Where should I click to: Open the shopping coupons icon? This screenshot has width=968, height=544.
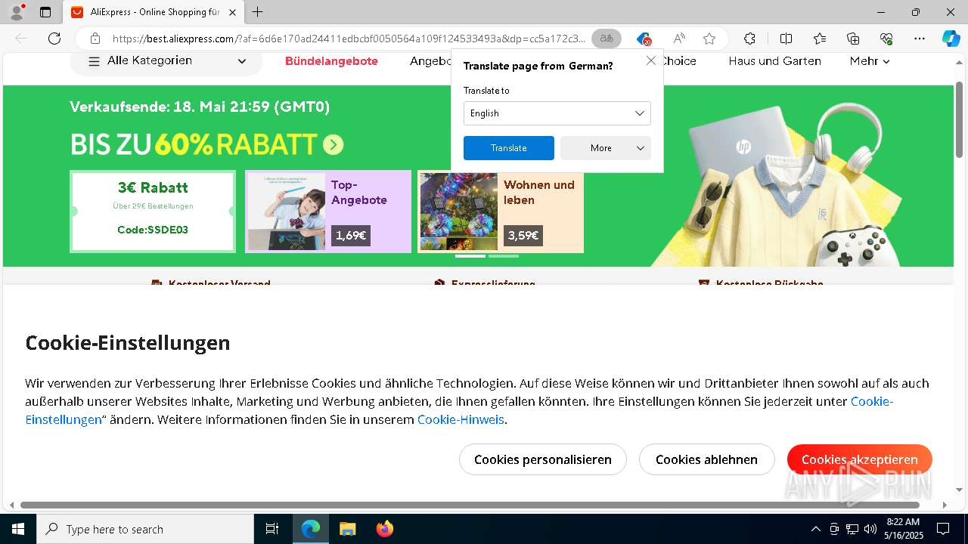pos(644,39)
